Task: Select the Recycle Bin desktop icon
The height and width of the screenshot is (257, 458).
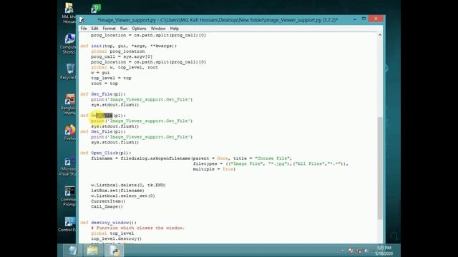Action: pos(69,71)
